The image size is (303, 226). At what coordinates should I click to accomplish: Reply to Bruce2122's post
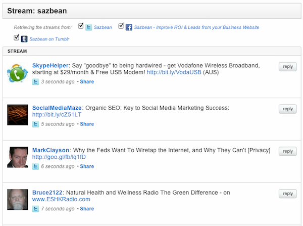[287, 194]
